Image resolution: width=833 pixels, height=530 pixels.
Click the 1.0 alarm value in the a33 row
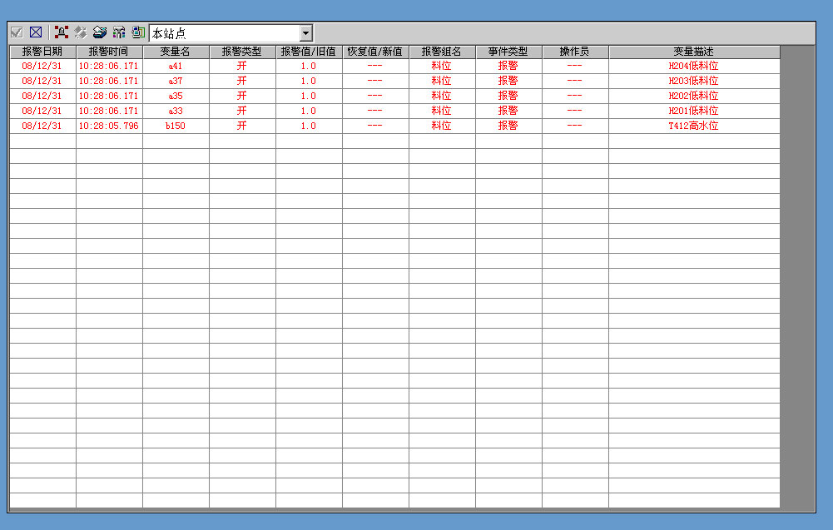pyautogui.click(x=309, y=111)
